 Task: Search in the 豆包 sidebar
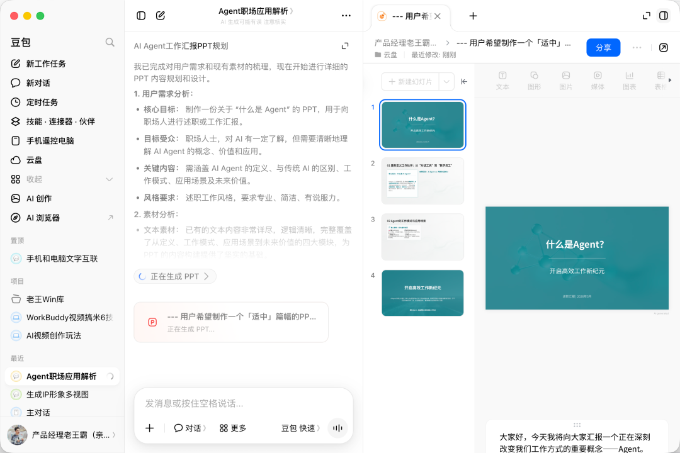[x=110, y=42]
